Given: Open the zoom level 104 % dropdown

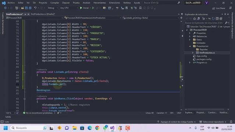Looking at the screenshot, I should 11,113.
